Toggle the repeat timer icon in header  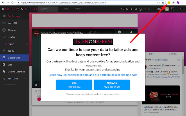(140, 9)
